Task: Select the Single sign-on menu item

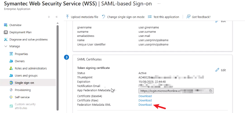Action: [24, 83]
